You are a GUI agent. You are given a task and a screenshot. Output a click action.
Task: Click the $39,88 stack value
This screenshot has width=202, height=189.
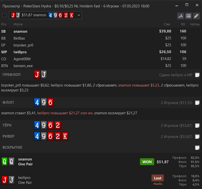click(x=165, y=31)
